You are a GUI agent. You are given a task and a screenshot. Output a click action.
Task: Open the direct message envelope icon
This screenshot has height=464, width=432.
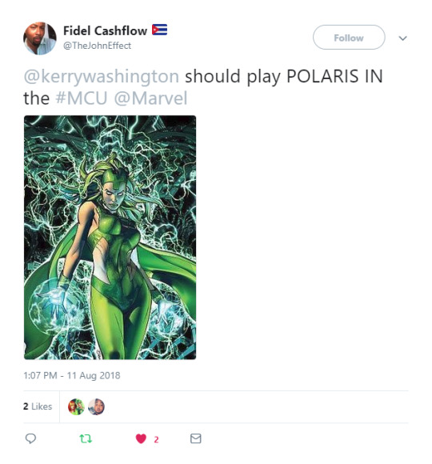pyautogui.click(x=195, y=438)
